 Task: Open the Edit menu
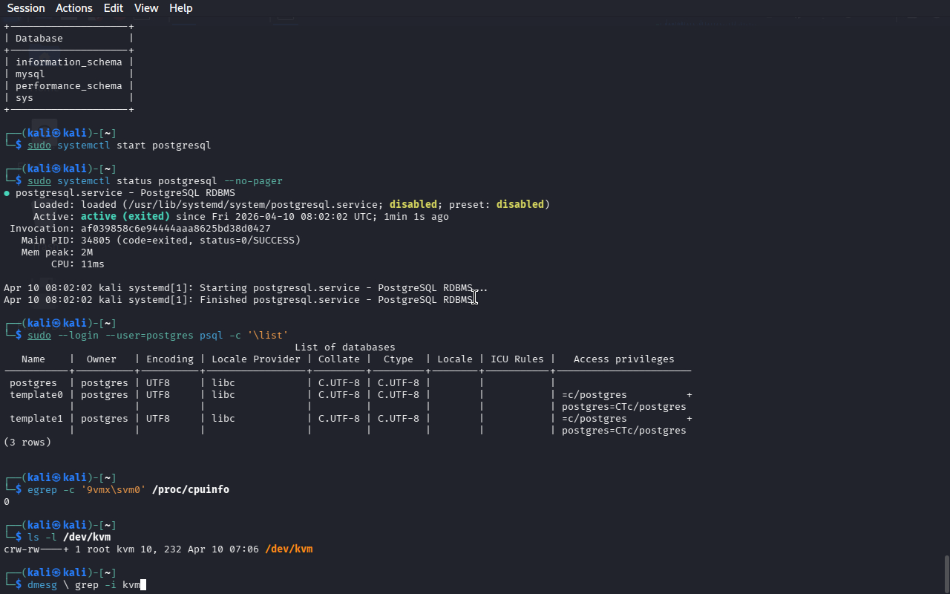(114, 8)
